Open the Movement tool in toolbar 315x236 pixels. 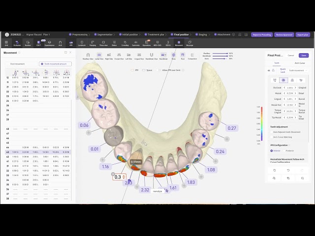[179, 43]
